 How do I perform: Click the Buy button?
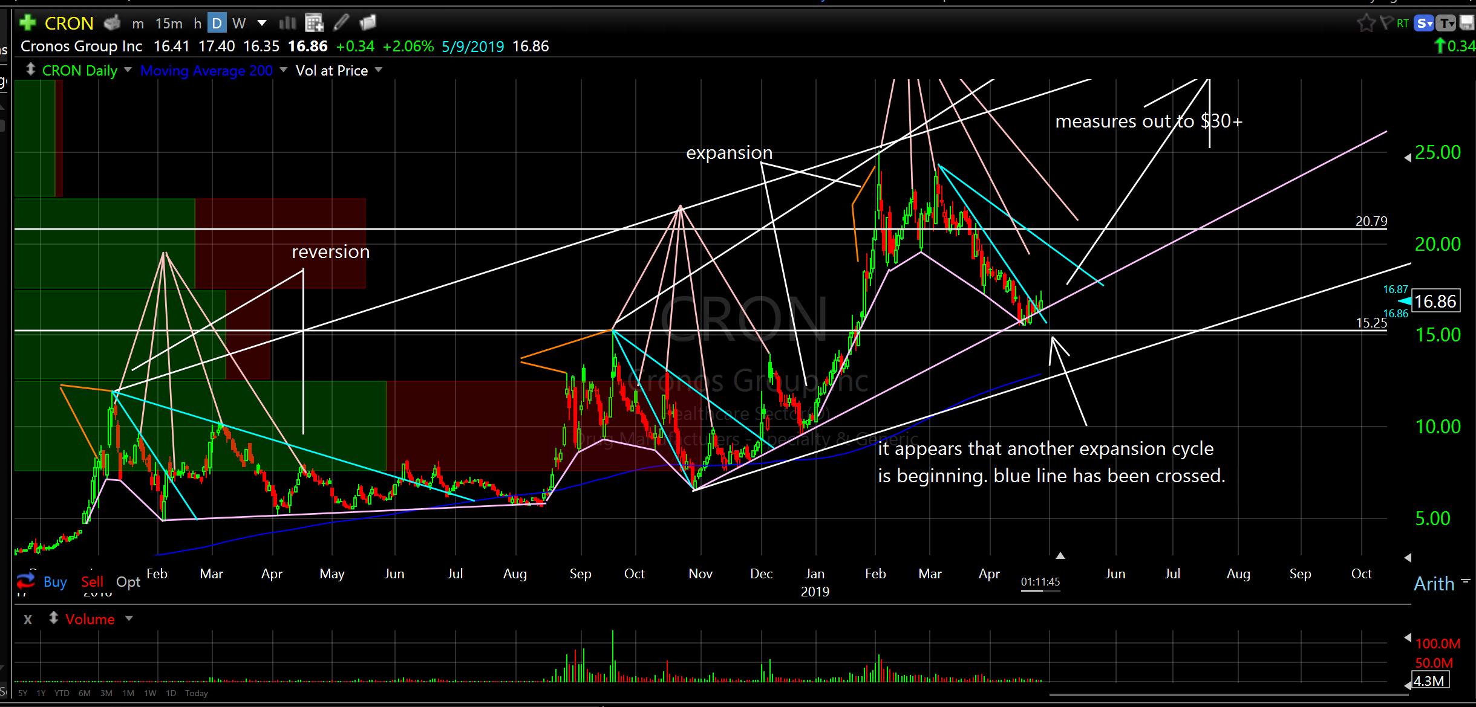pyautogui.click(x=55, y=582)
